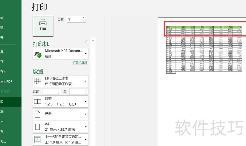Decrease the end page number with the down arrow
The height and width of the screenshot is (146, 246).
(86, 93)
